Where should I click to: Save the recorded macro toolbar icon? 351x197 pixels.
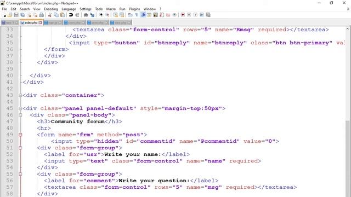(x=208, y=15)
